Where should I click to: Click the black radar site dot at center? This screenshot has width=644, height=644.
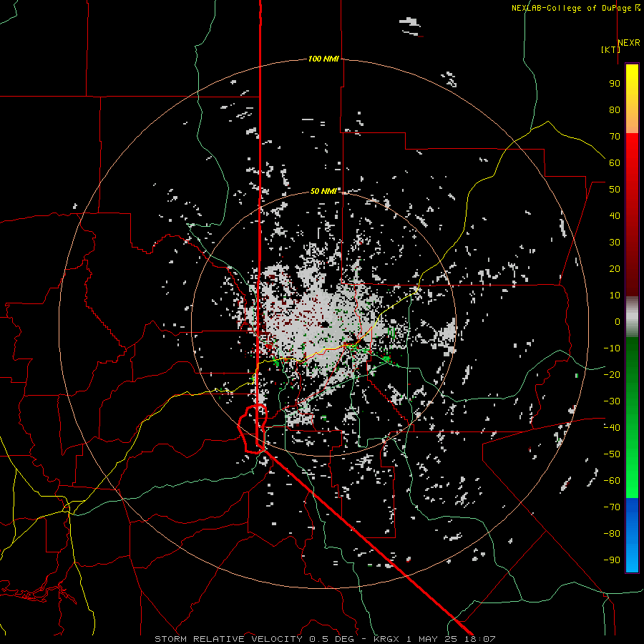(x=324, y=324)
